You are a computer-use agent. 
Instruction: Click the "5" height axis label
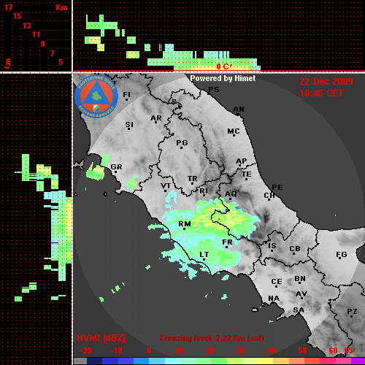61,62
